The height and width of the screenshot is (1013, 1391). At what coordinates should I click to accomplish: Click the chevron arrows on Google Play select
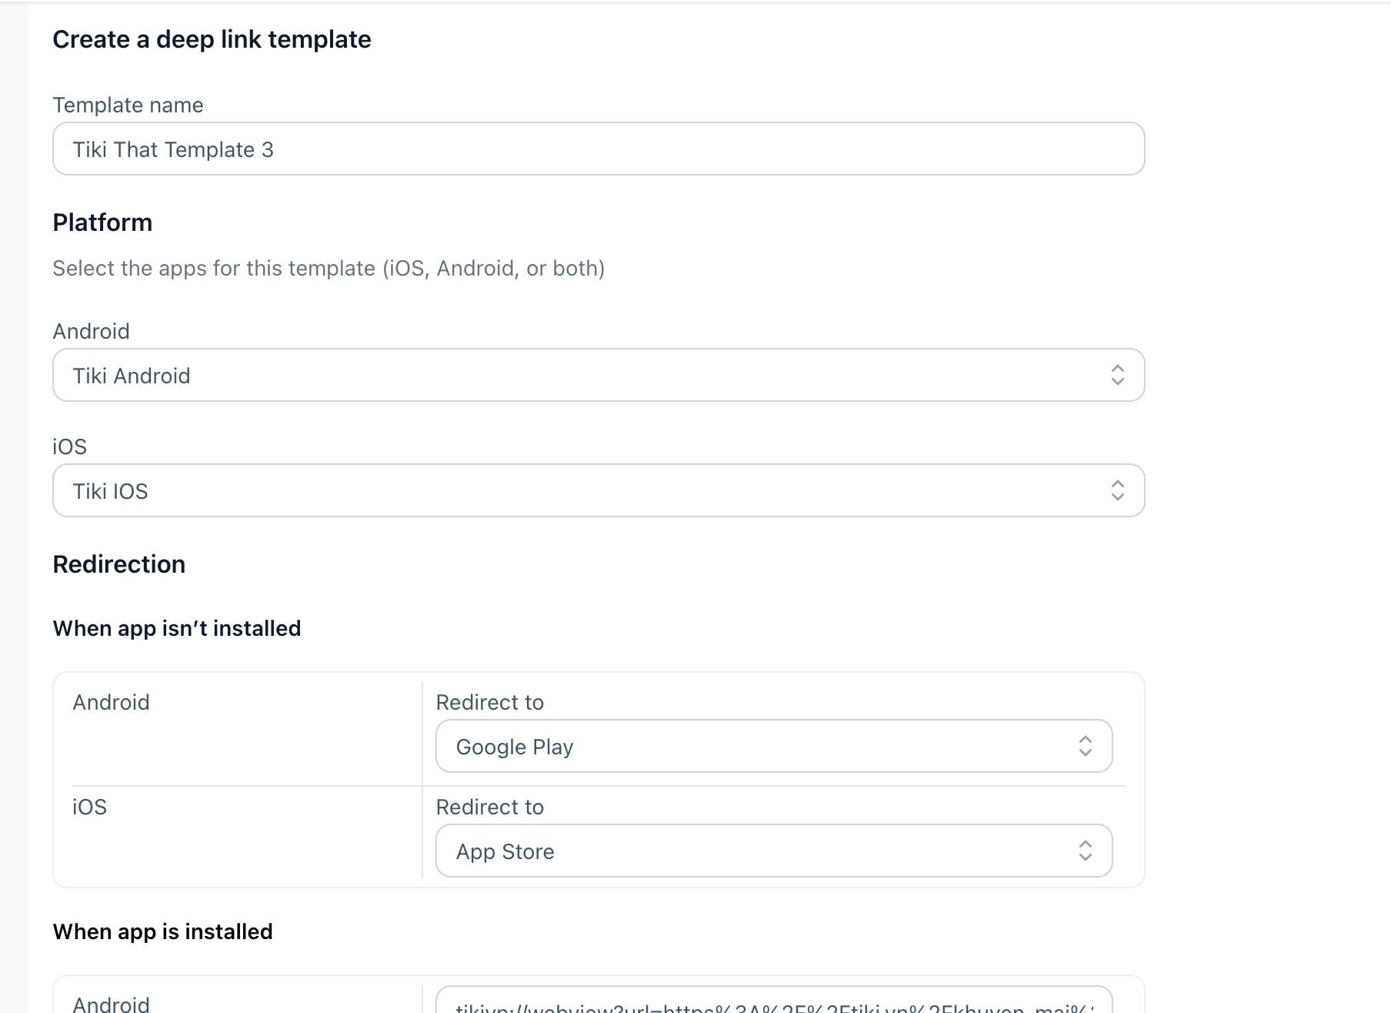(x=1086, y=746)
